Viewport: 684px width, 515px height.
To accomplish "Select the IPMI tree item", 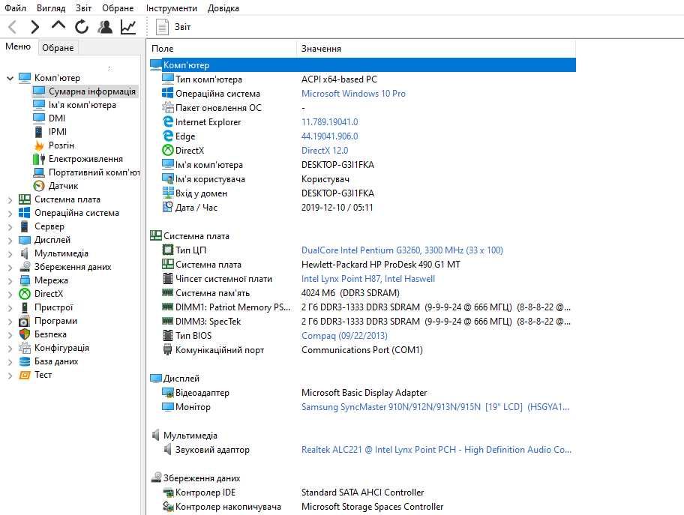I will tap(57, 132).
